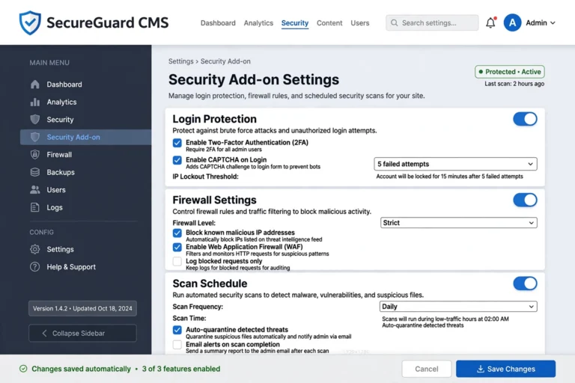
Task: Click the Protected • Active status badge
Action: pyautogui.click(x=510, y=72)
